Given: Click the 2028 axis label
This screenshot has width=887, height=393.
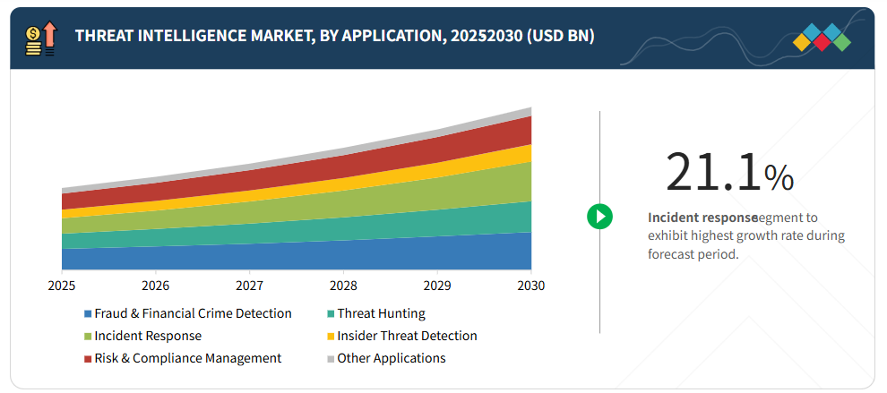Looking at the screenshot, I should (x=343, y=286).
